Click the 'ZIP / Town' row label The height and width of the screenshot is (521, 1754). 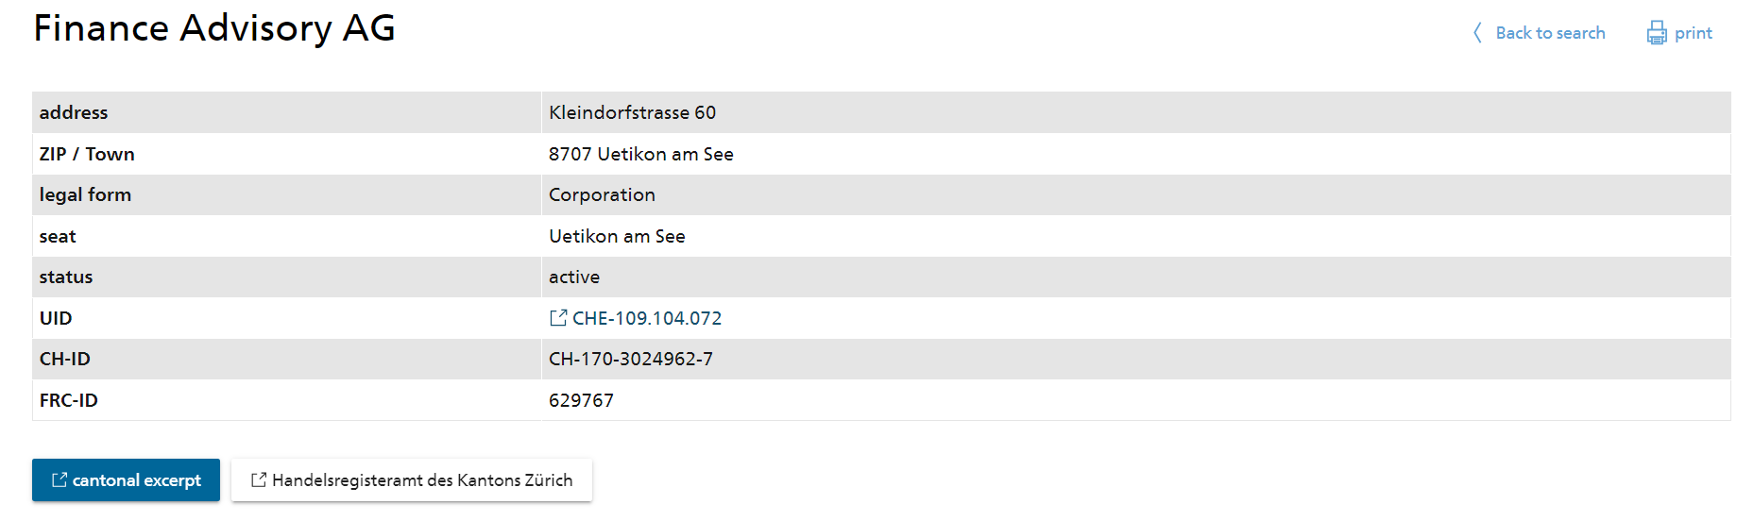tap(87, 154)
